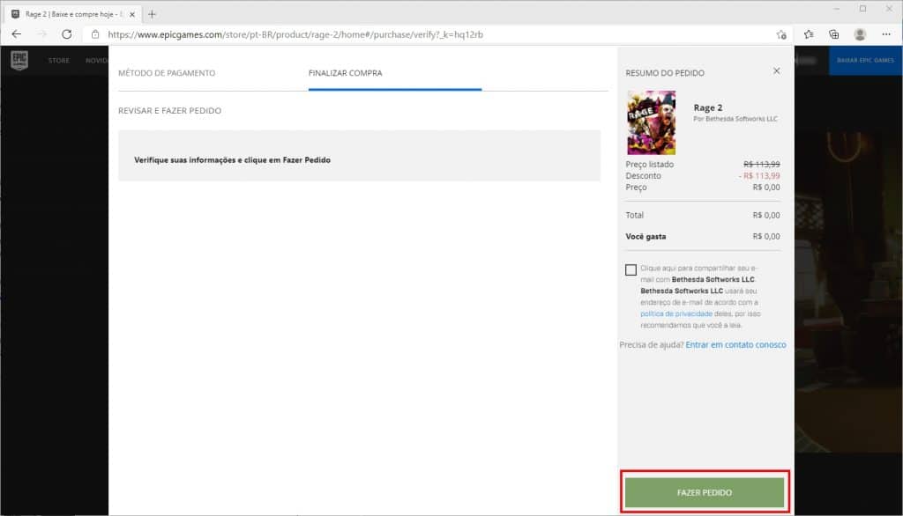Click the Baixar Epic Games button
The height and width of the screenshot is (516, 903).
pos(865,61)
